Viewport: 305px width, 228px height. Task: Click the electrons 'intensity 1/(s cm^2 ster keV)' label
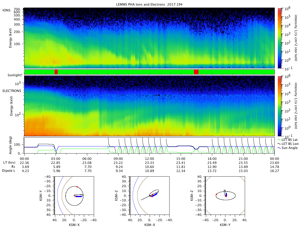296,106
